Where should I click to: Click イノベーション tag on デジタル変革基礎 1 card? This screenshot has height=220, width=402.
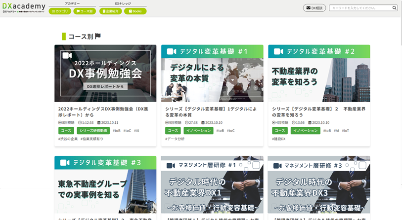pos(198,131)
